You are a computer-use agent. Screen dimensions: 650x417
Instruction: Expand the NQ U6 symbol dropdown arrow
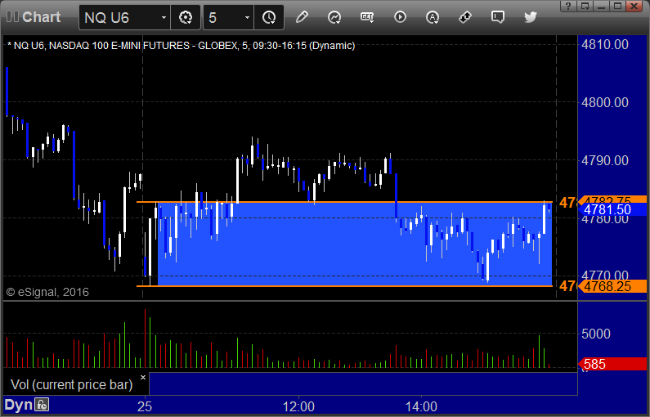[x=164, y=17]
